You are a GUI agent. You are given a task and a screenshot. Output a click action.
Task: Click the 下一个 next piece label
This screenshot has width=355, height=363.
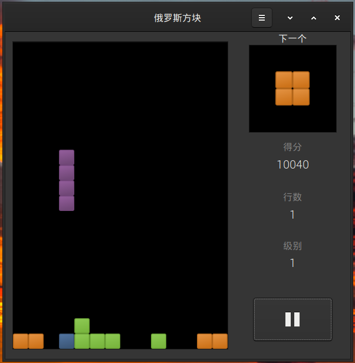coord(292,38)
